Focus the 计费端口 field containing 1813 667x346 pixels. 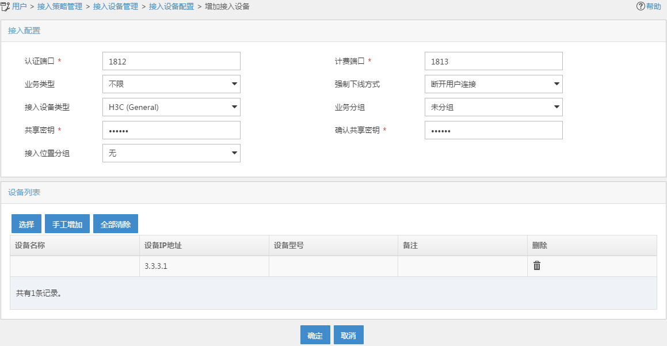click(x=493, y=61)
